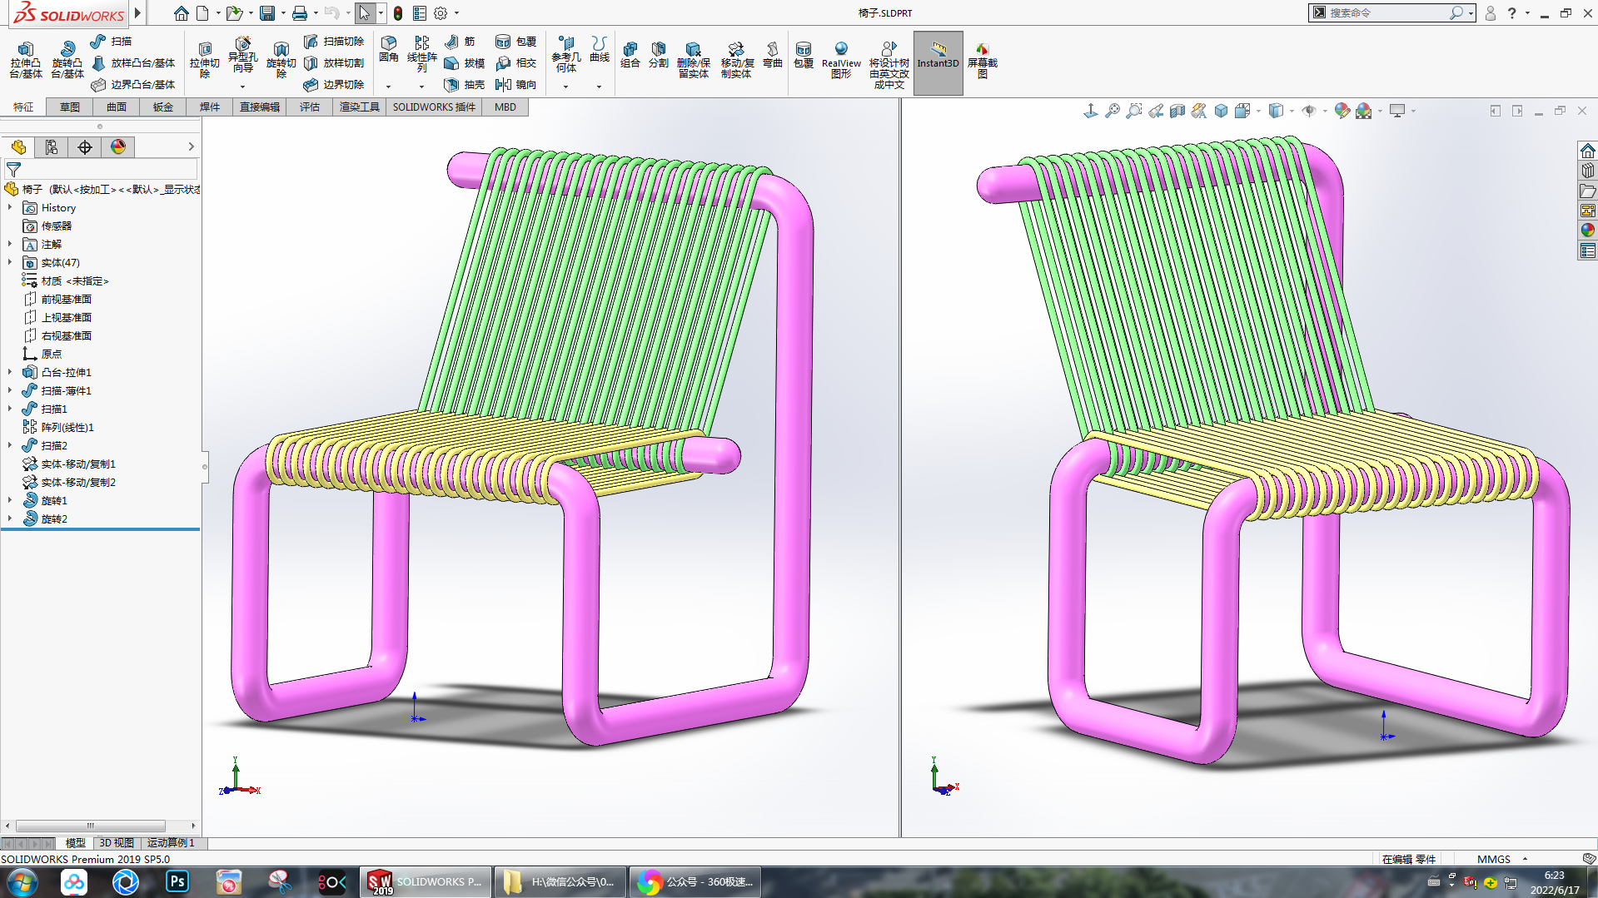Select the 拉伸凸台/基体 extrude boss tool

(x=26, y=60)
